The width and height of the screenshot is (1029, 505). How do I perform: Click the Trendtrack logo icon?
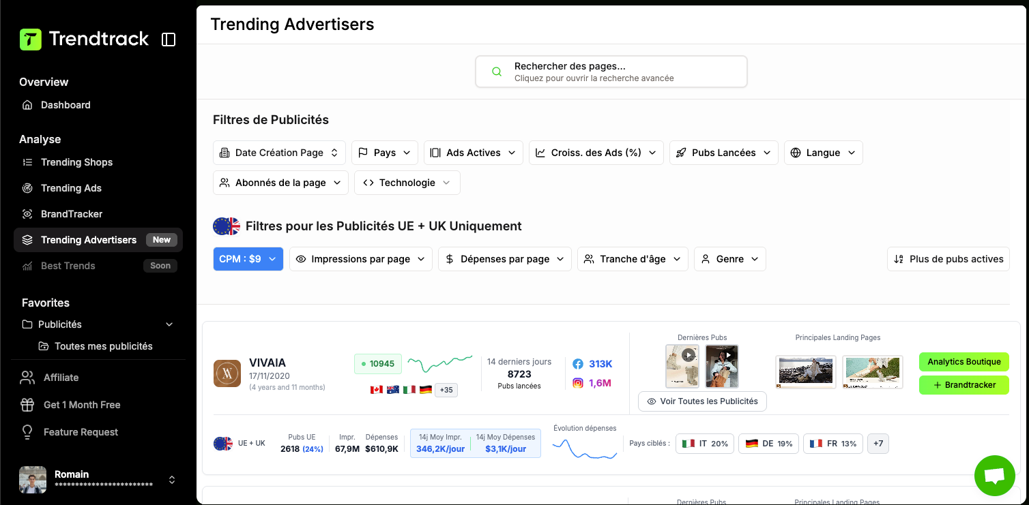pyautogui.click(x=31, y=40)
